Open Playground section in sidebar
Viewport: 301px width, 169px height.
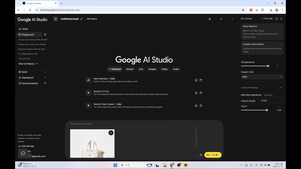[29, 35]
